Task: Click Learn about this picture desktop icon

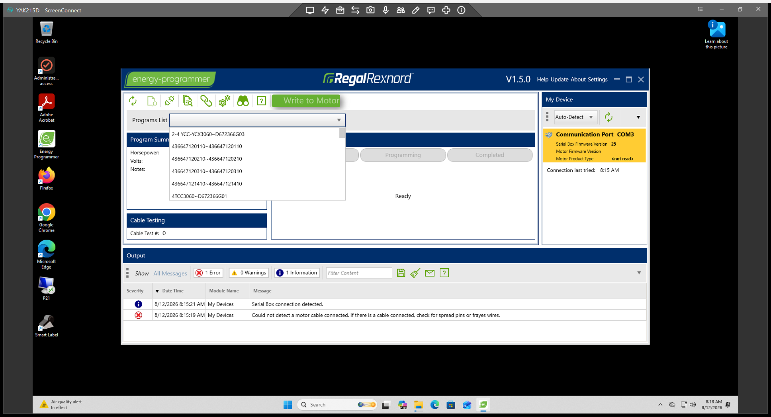Action: pos(716,35)
